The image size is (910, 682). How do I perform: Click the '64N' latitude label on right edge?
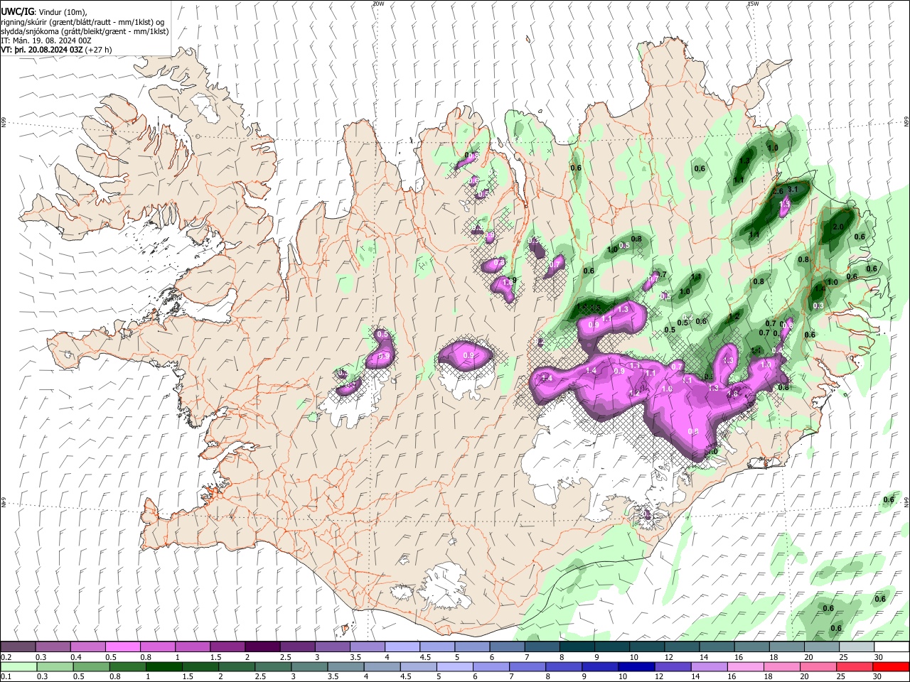pos(906,502)
